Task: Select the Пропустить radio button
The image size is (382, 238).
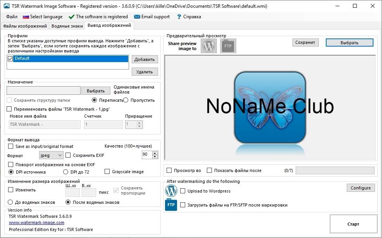Action: click(126, 100)
